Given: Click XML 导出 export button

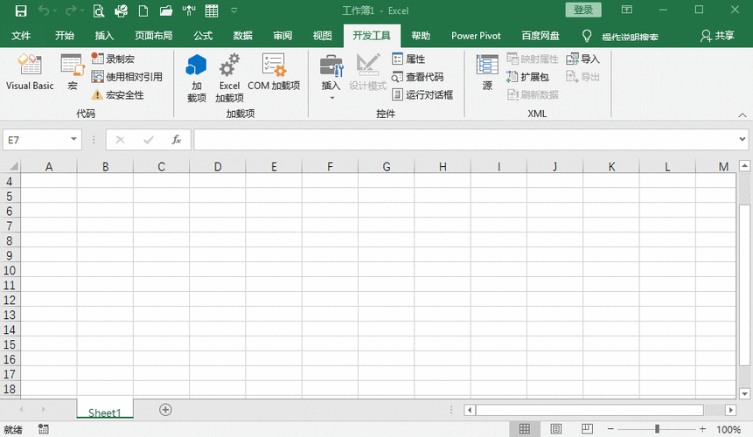Looking at the screenshot, I should click(x=583, y=77).
